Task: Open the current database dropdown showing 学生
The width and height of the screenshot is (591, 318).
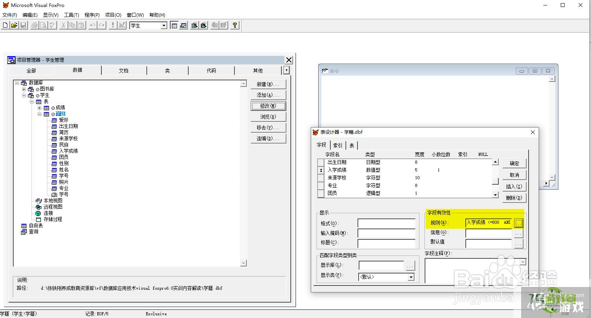Action: 164,26
